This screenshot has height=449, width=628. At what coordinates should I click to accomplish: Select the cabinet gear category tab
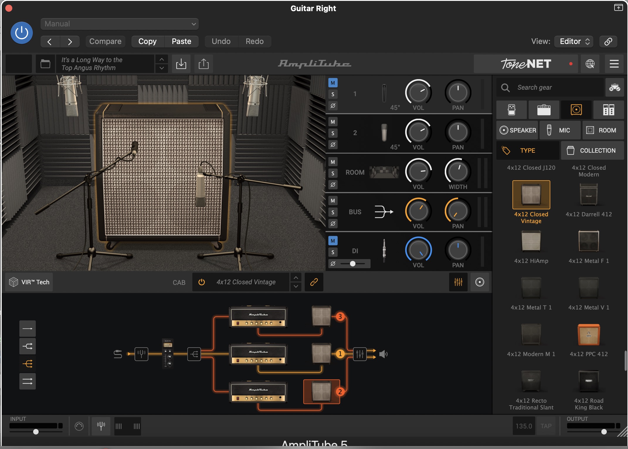click(x=576, y=110)
